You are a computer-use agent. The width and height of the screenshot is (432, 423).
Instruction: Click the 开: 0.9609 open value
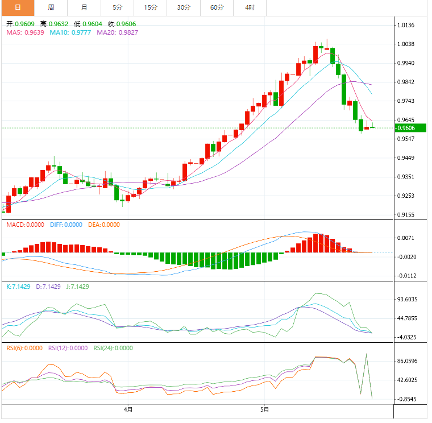coord(20,24)
